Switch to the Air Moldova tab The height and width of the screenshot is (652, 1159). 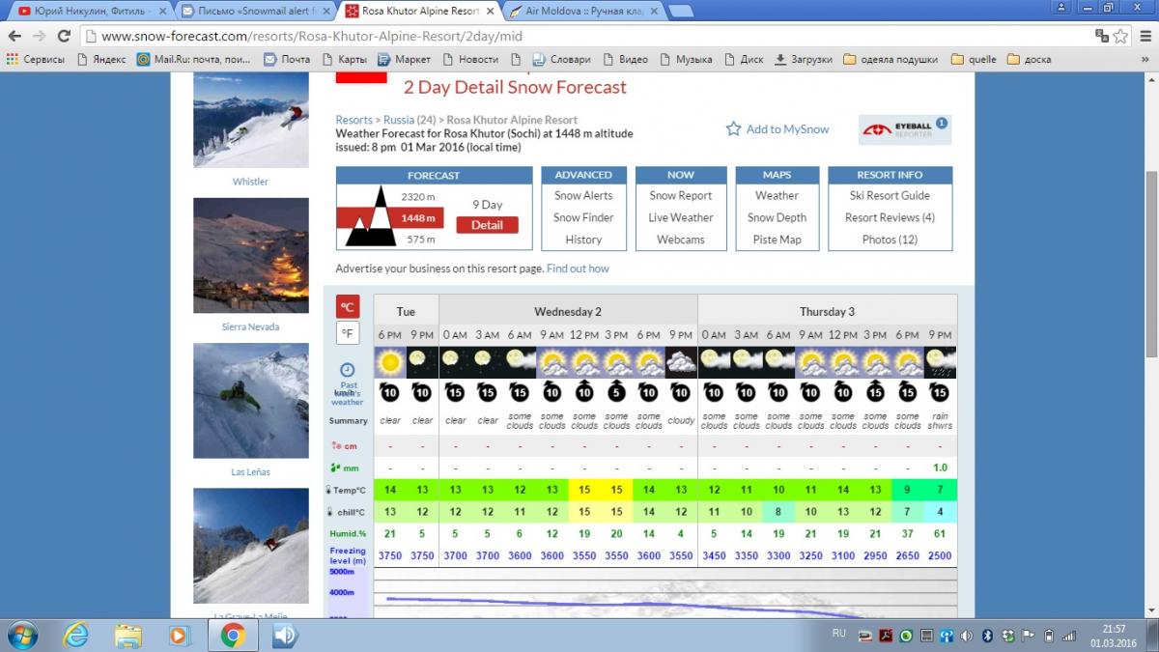(582, 11)
